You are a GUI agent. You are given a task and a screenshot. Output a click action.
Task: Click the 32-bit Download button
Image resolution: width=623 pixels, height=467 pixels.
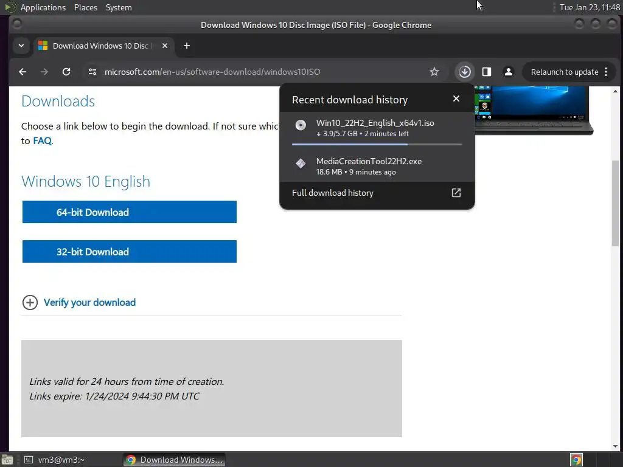pyautogui.click(x=130, y=251)
